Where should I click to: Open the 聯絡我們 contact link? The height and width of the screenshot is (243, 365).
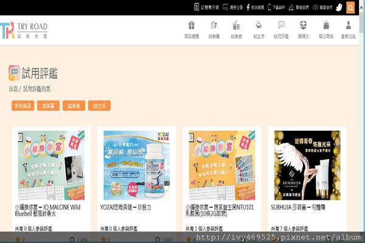coord(299,7)
